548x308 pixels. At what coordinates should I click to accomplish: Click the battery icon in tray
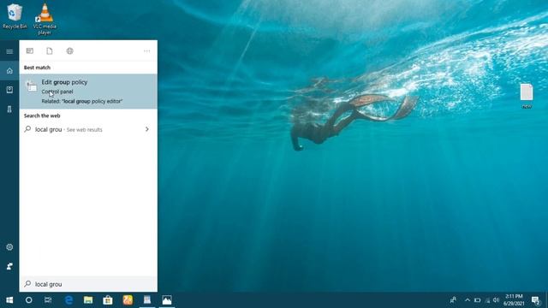pos(478,300)
